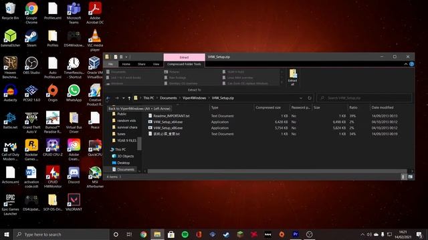Open the Home ribbon tab

tap(126, 64)
